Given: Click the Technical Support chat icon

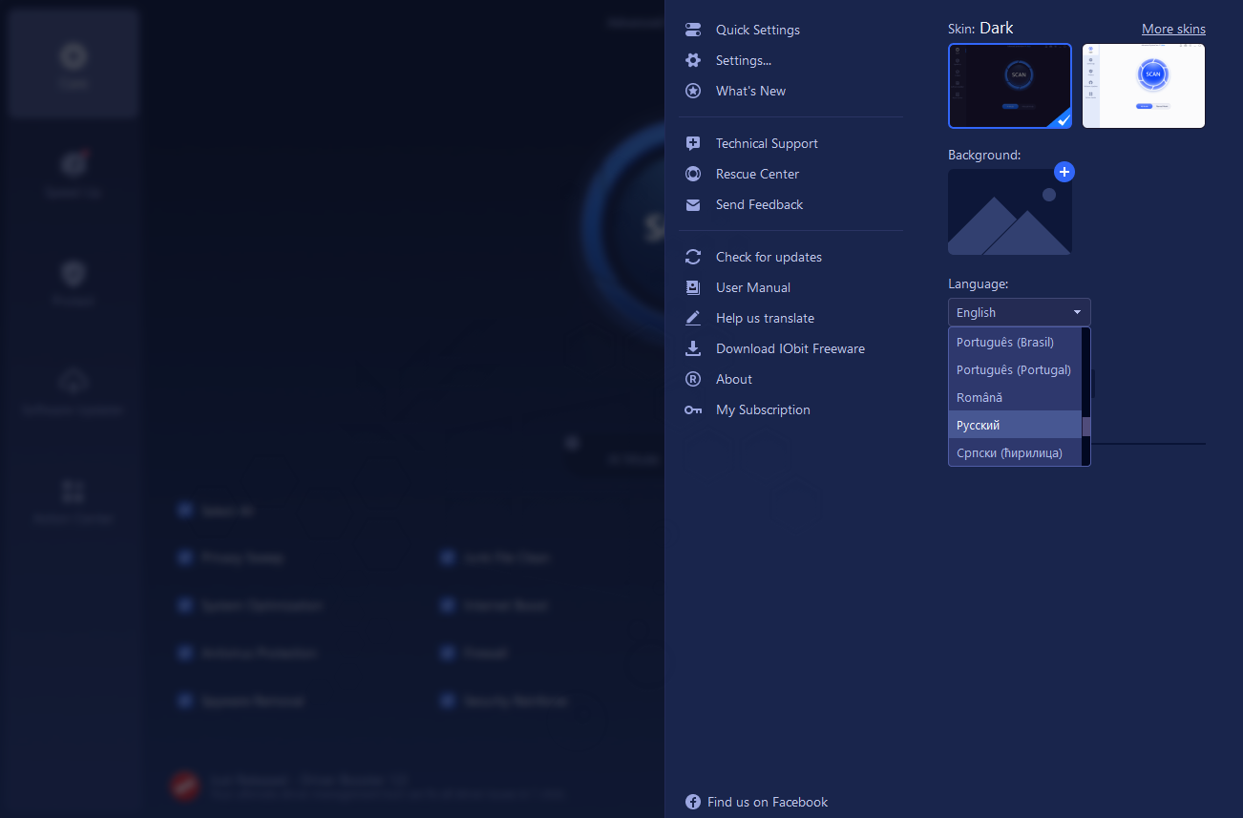Looking at the screenshot, I should point(693,143).
